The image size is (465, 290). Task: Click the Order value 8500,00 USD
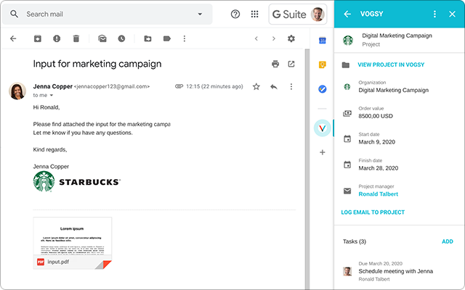click(x=376, y=116)
